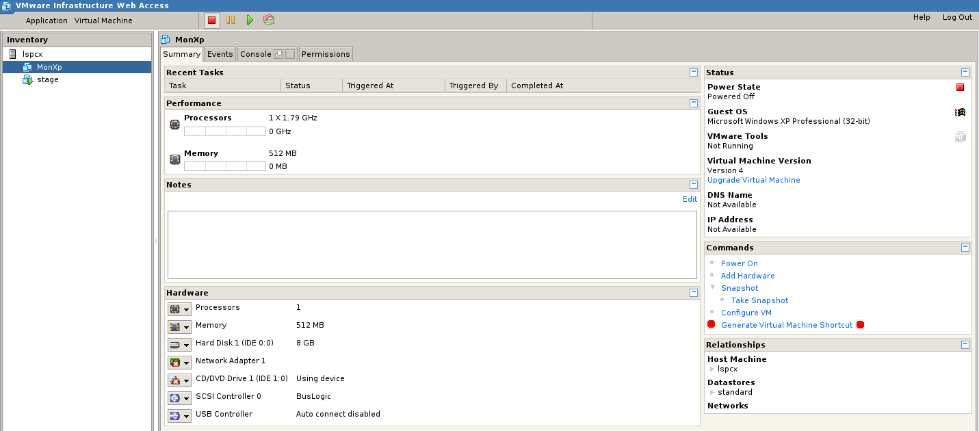Collapse the Notes panel
Screen dimensions: 979x431
(x=694, y=184)
